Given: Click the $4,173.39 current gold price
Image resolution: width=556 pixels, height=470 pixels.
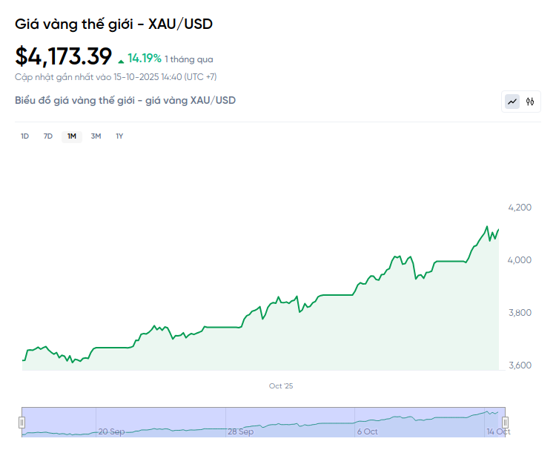Looking at the screenshot, I should click(x=64, y=56).
